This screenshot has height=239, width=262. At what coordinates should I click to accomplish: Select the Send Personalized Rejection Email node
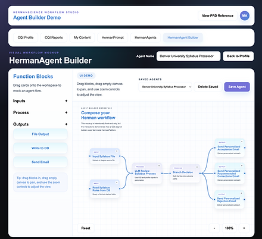229,200
